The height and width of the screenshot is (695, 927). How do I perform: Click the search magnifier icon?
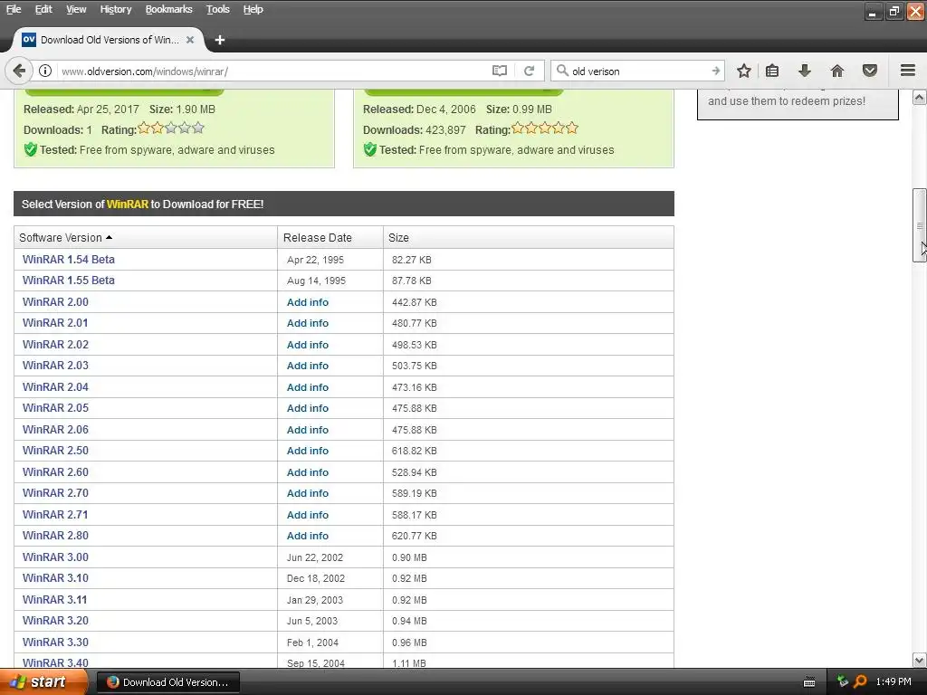click(562, 71)
